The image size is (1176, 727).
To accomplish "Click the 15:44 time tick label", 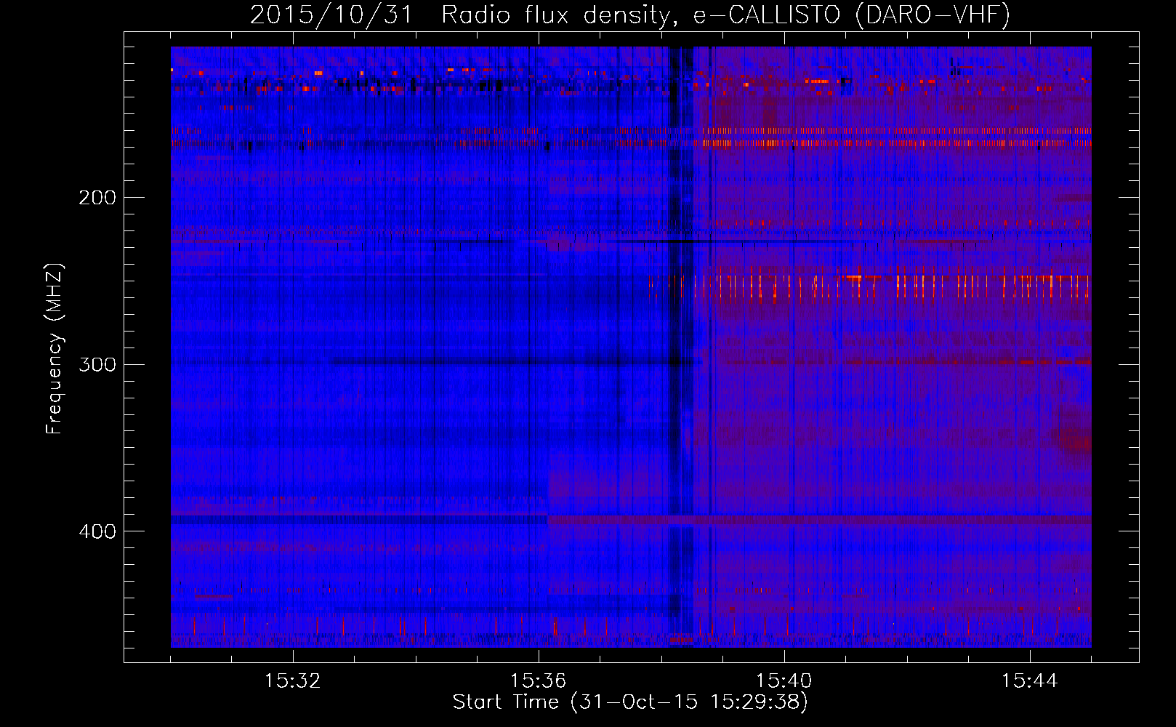I will point(1029,681).
